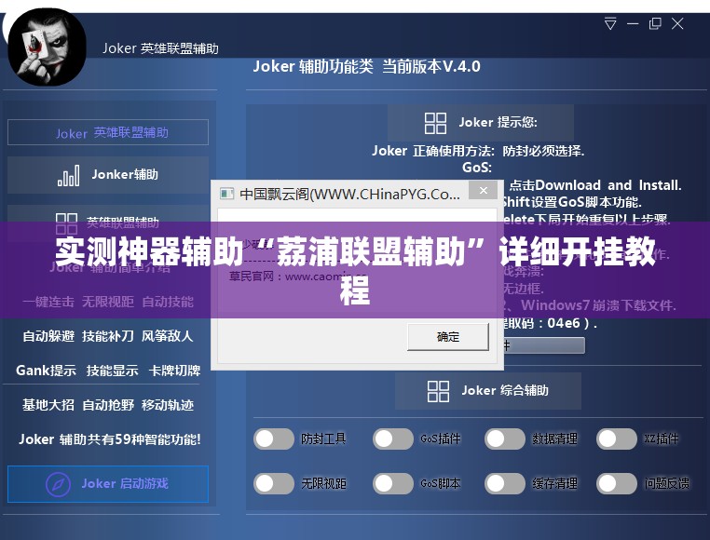Toggle the 问题反馈 switch
Viewport: 710px width, 540px height.
[x=617, y=483]
